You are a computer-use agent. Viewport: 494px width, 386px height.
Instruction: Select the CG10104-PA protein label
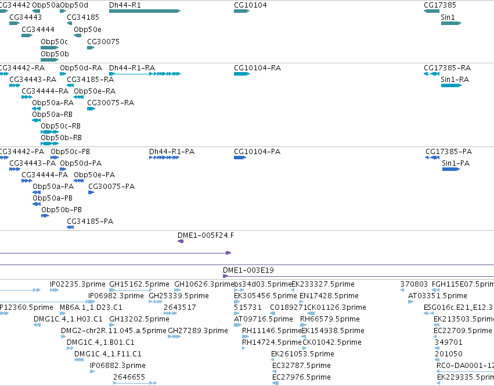[257, 152]
